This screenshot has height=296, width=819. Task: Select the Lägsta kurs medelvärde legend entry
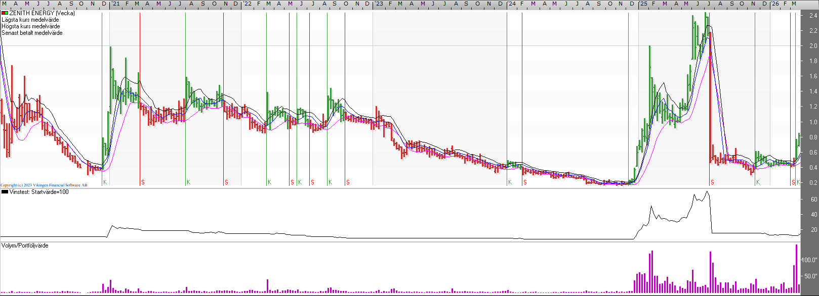[30, 20]
